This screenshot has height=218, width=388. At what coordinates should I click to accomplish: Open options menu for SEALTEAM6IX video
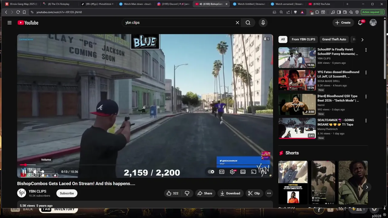click(366, 121)
